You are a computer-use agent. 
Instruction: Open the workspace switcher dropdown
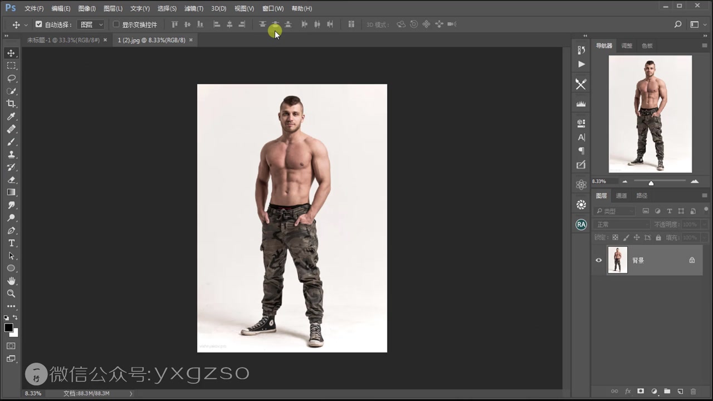[x=697, y=25]
